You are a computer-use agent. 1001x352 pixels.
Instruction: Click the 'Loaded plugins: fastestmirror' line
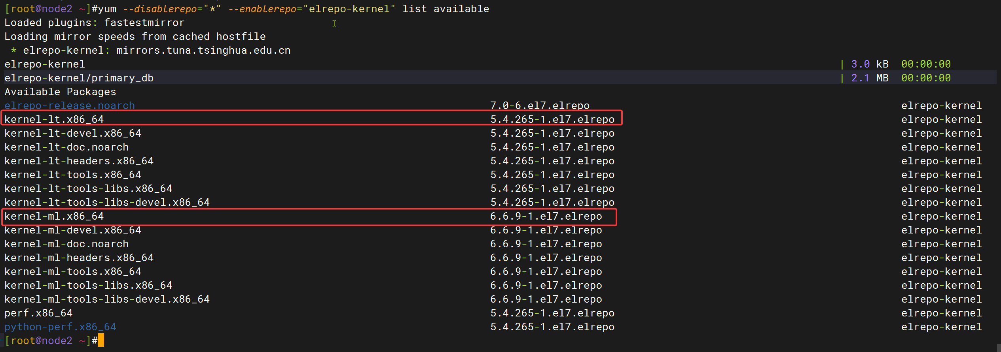pyautogui.click(x=94, y=23)
